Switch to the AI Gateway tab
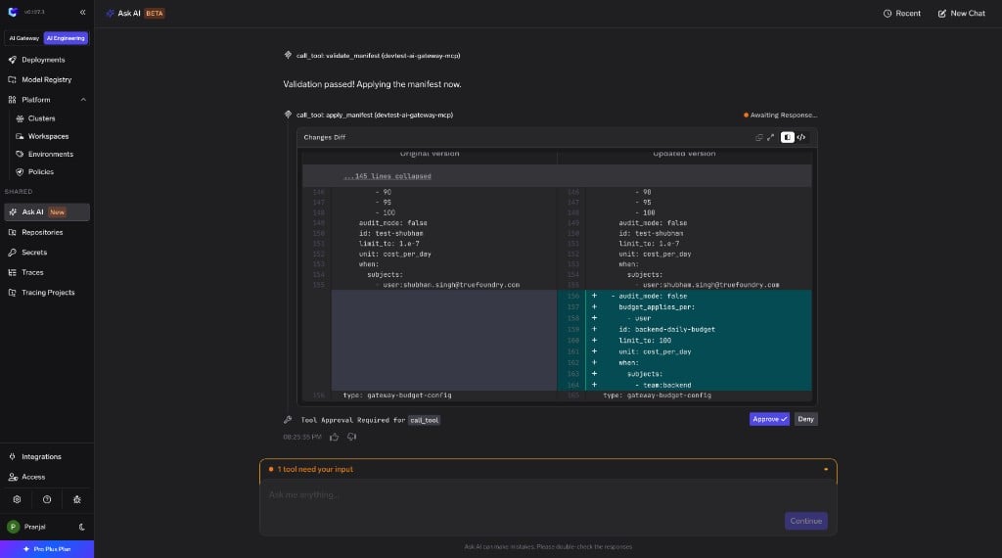The height and width of the screenshot is (558, 1002). click(23, 38)
